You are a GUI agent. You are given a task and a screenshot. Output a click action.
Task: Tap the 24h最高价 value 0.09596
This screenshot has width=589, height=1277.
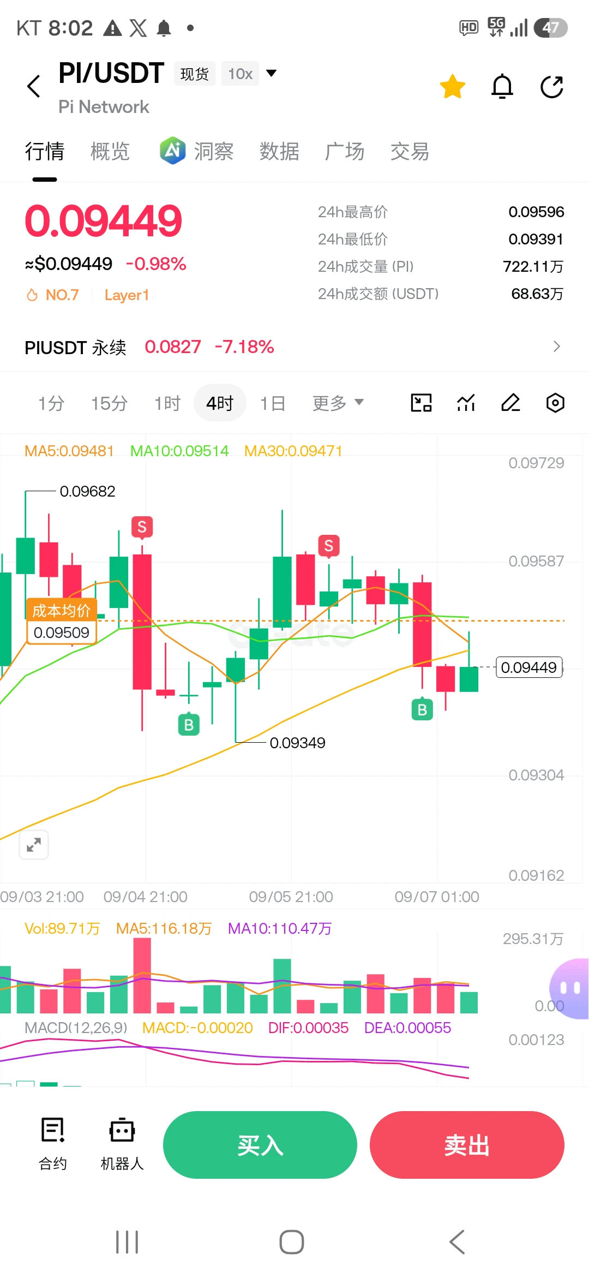click(536, 212)
